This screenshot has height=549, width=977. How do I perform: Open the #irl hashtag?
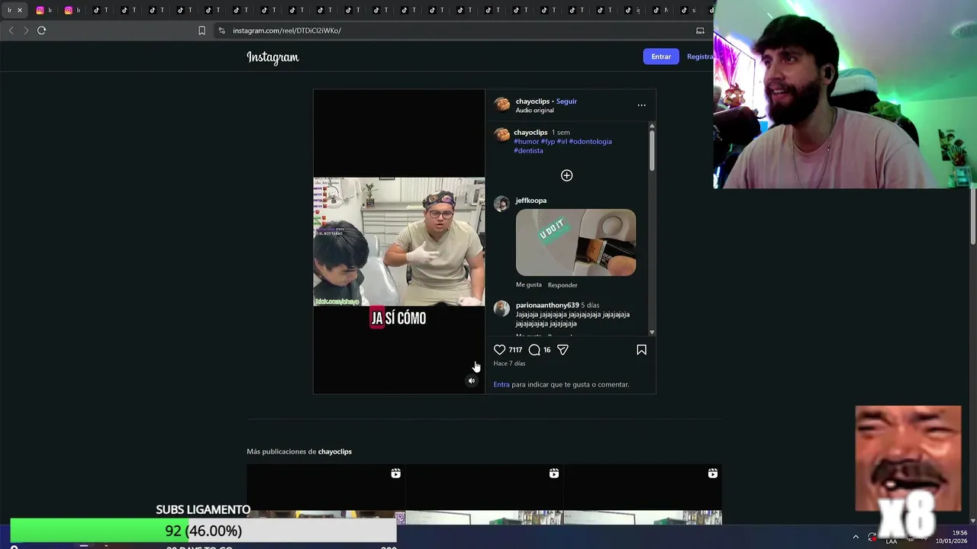click(x=562, y=141)
